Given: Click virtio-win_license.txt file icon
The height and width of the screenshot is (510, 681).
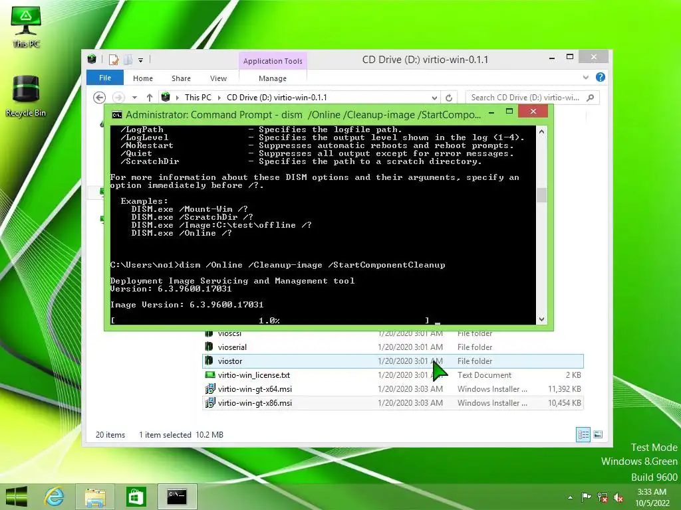Looking at the screenshot, I should tap(209, 375).
